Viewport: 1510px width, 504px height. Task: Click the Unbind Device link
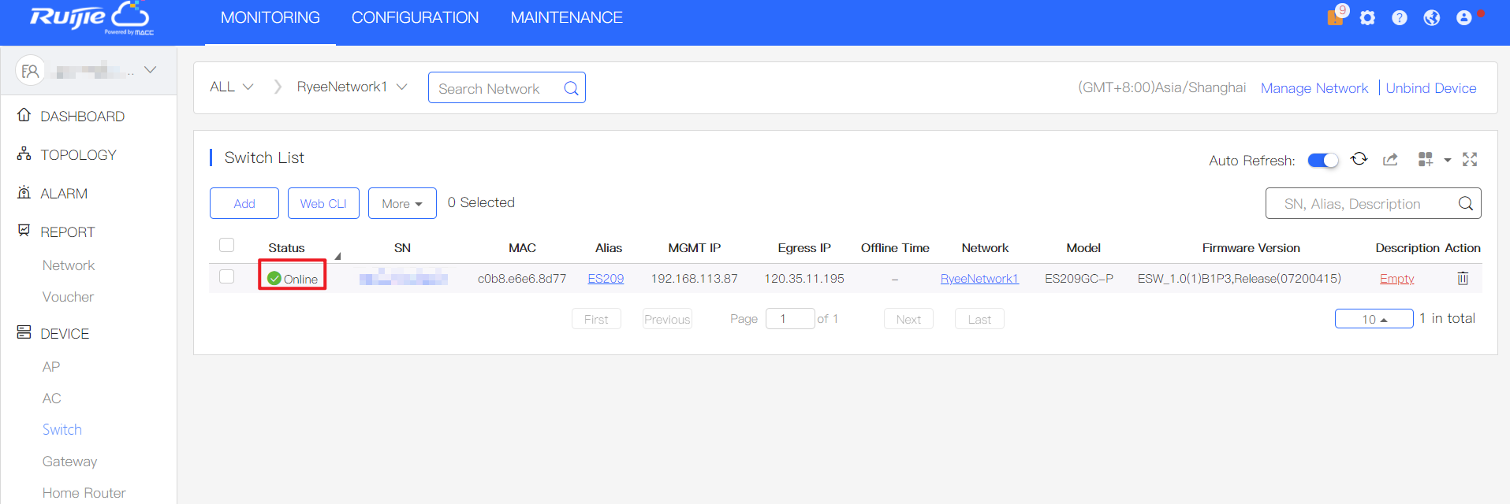click(1431, 88)
